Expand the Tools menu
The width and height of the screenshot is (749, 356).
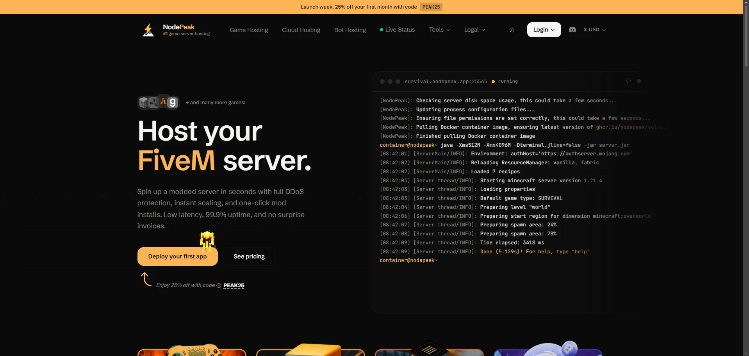coord(439,30)
